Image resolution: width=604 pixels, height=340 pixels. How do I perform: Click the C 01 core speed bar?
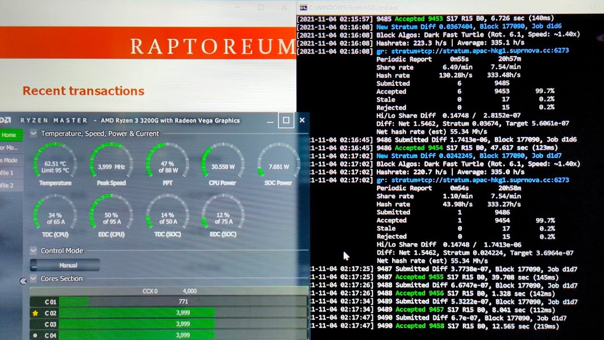183,302
